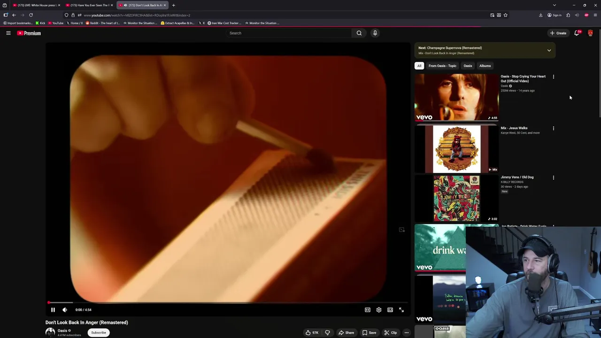
Task: Open the YouTube bookmark in bookmarks bar
Action: tap(55, 23)
